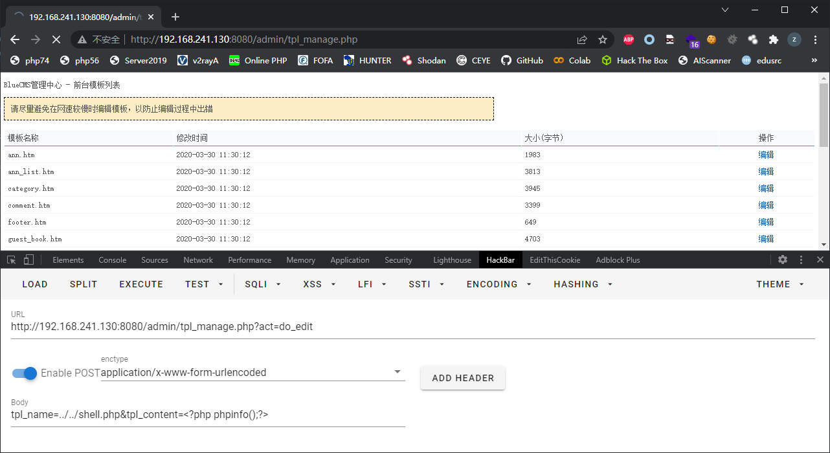Expand the SSTI payload menu
Screen dimensions: 830x453
(425, 284)
